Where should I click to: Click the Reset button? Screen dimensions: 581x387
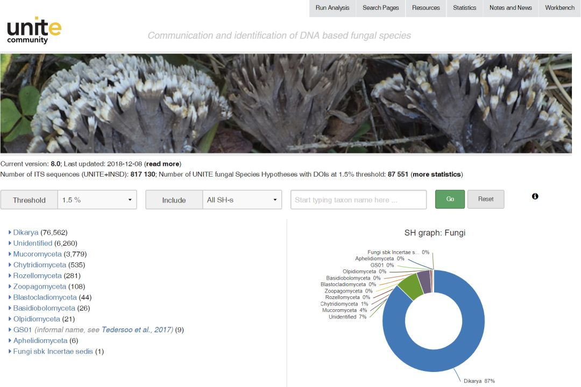tap(486, 199)
